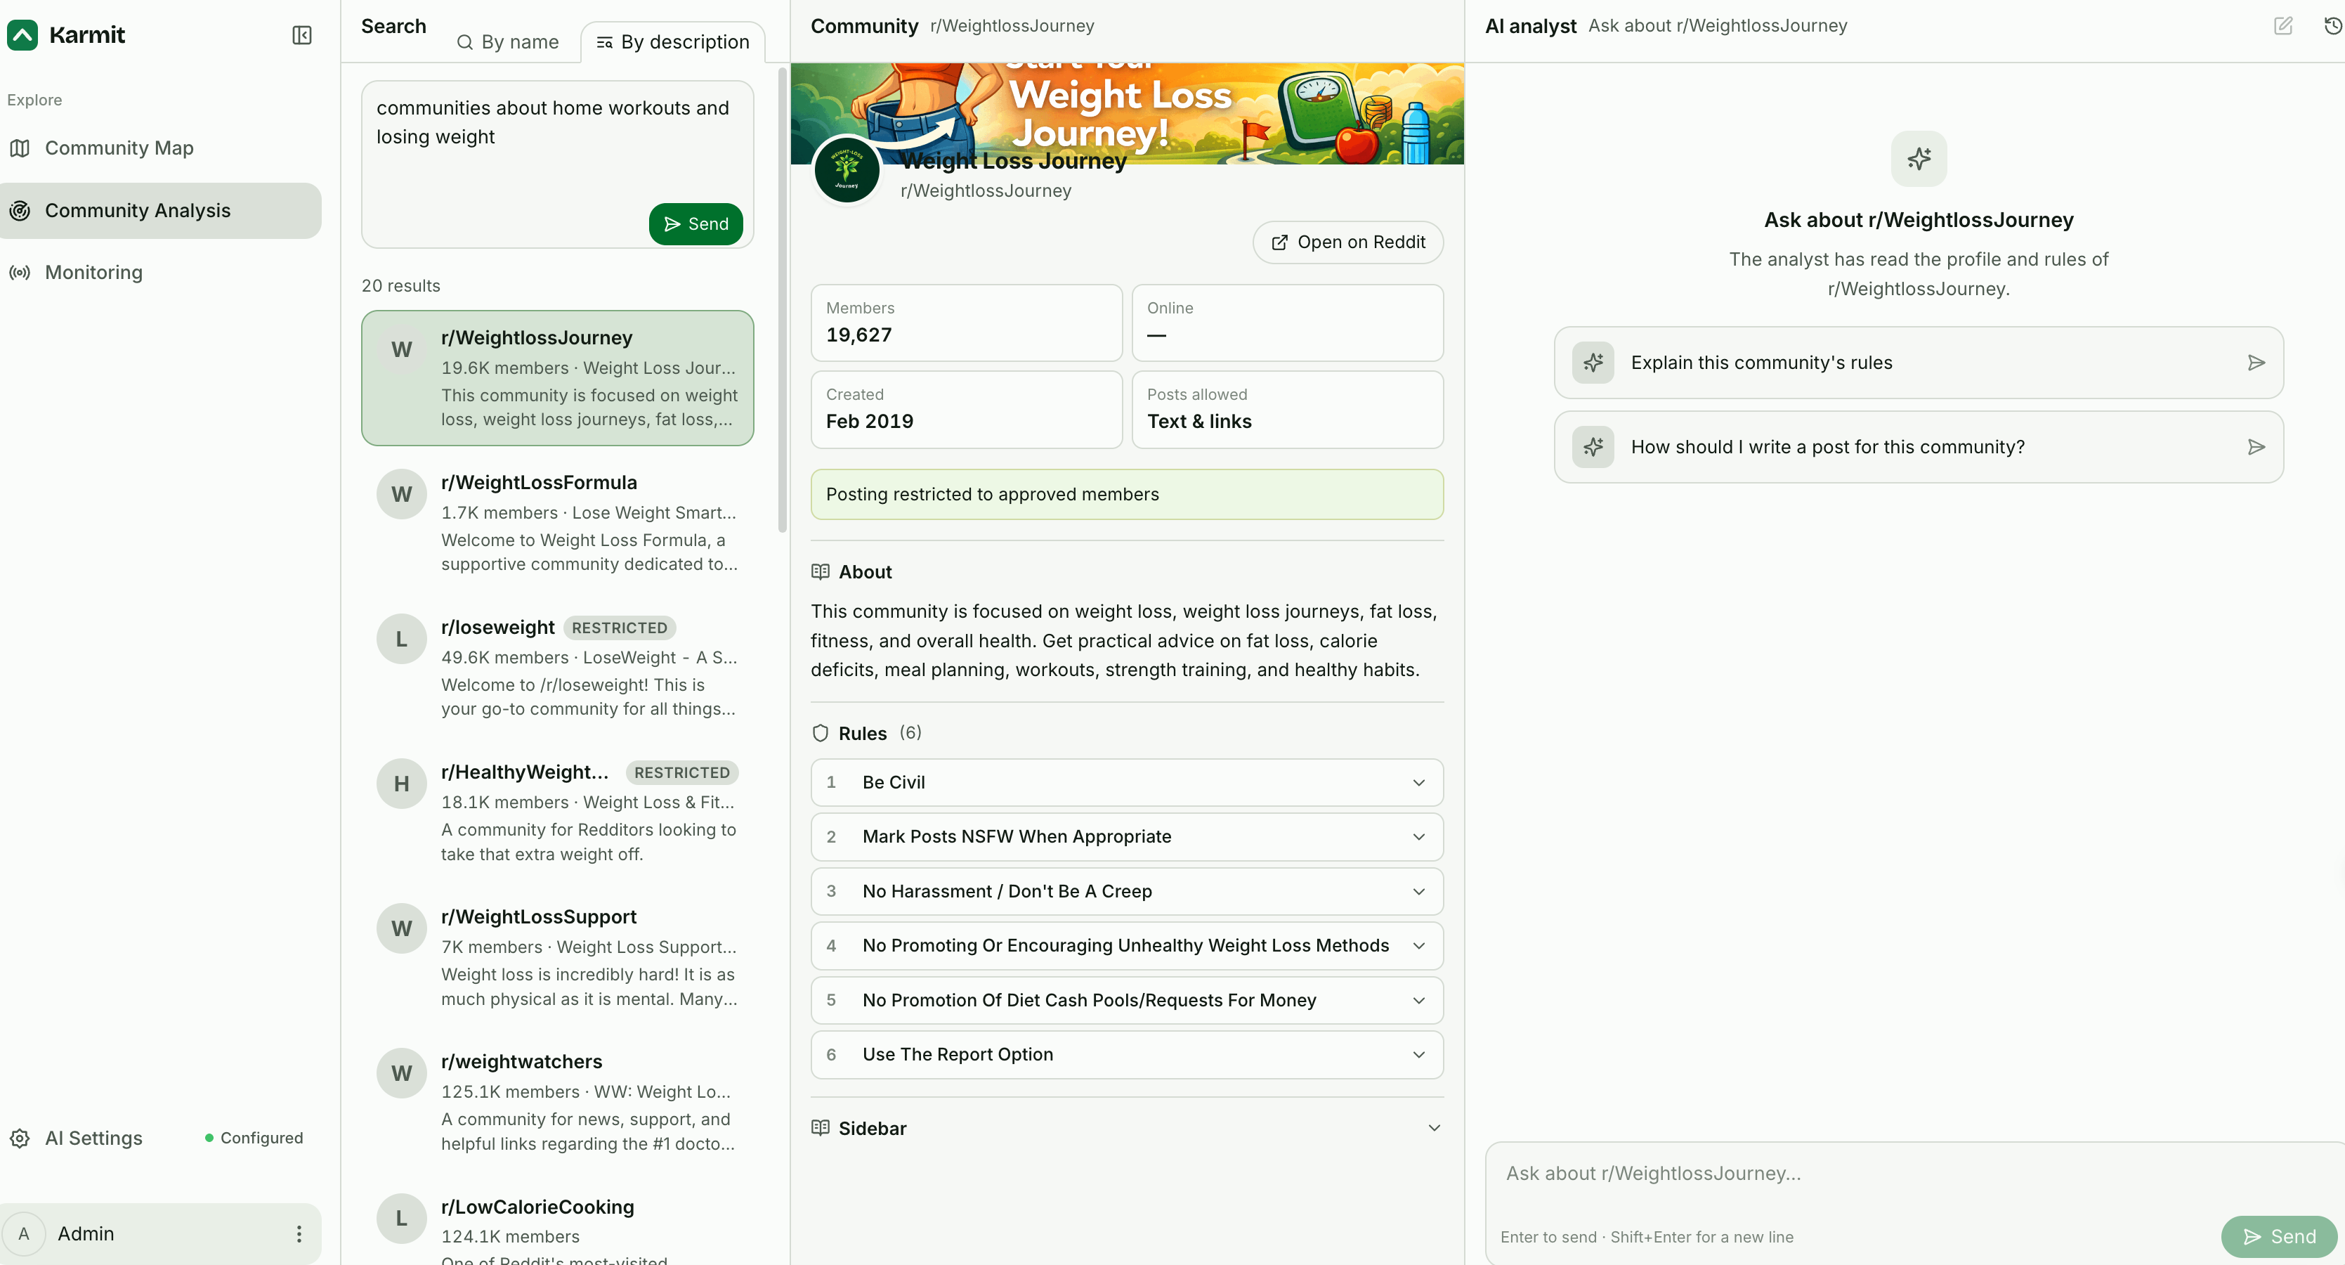Collapse the sidebar with the panel icon
Screen dimensions: 2345x1265
click(x=301, y=36)
